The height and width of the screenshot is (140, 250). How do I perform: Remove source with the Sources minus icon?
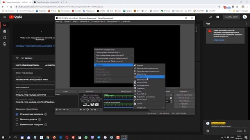(x=84, y=110)
